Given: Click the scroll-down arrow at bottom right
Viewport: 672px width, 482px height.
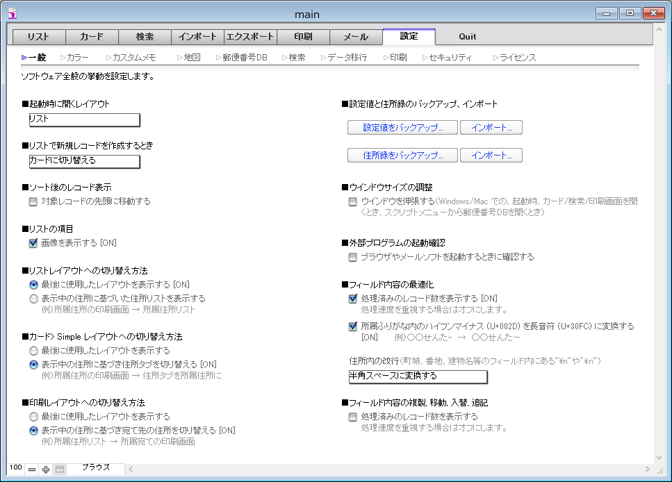Looking at the screenshot, I should click(x=659, y=457).
